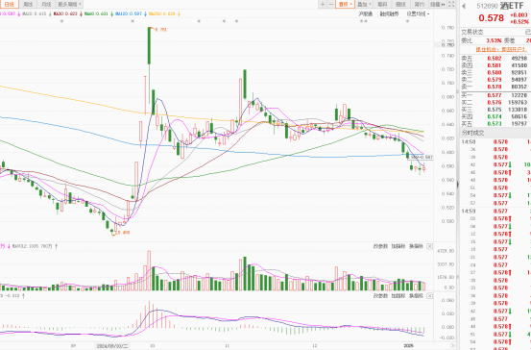Viewport: 531px width, 350px height.
Task: Switch to the 月线 monthly tab
Action: click(46, 4)
